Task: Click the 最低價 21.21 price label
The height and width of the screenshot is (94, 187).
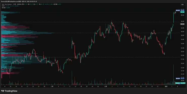Action: point(180,78)
